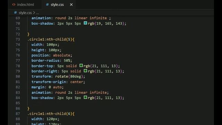The width and height of the screenshot is (222, 125).
Task: Click the CSS hash icon on style.css tab
Action: [47, 5]
